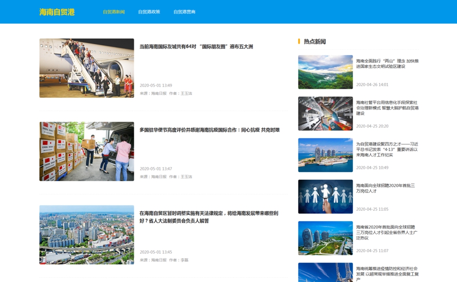Image resolution: width=457 pixels, height=282 pixels.
Task: Open the 自贸港新闻 navigation tab
Action: pos(114,12)
